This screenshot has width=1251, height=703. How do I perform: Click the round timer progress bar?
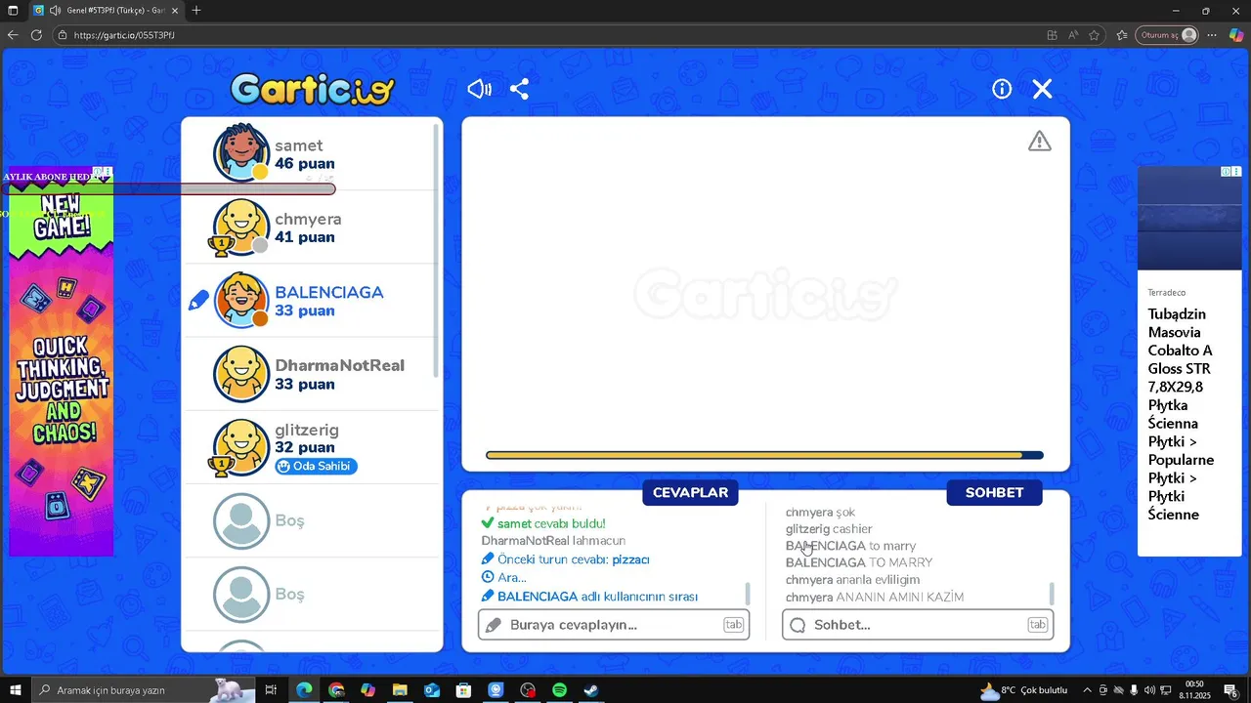click(x=764, y=455)
